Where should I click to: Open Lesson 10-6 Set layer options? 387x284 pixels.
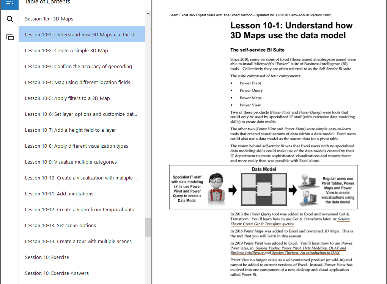tap(82, 114)
